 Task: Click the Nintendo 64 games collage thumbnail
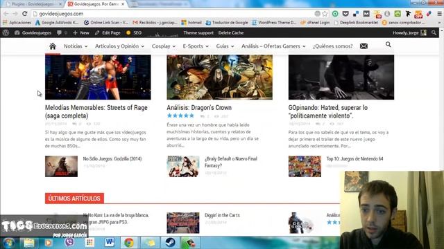click(x=305, y=166)
